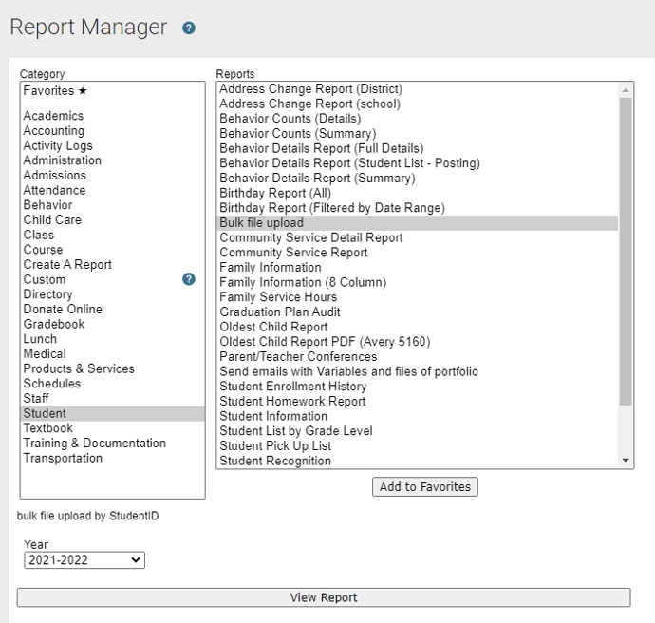Click the help icon beside Report Manager title
Screen dimensions: 655x623
[x=189, y=28]
